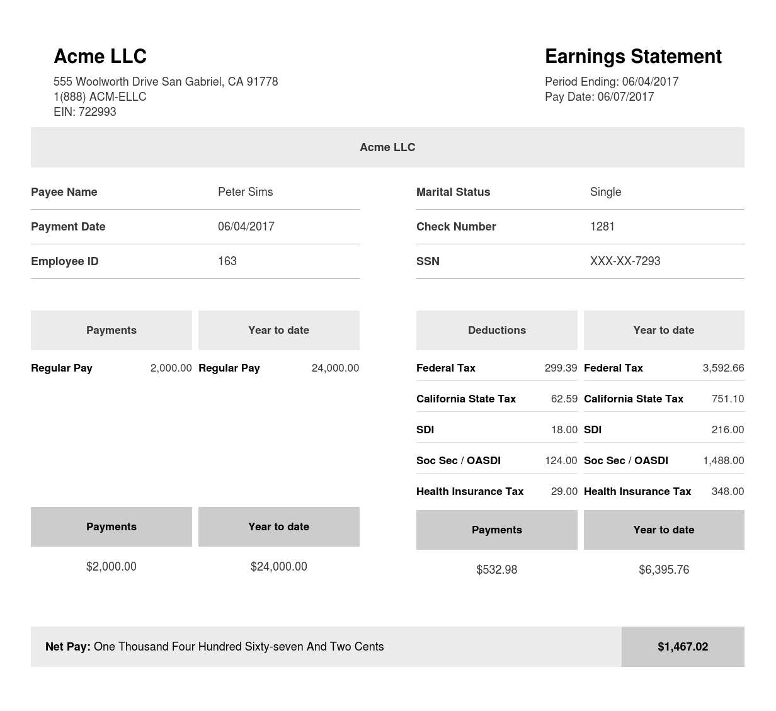Click the SDI deduction amount 18.00
This screenshot has height=711, width=776.
(564, 429)
